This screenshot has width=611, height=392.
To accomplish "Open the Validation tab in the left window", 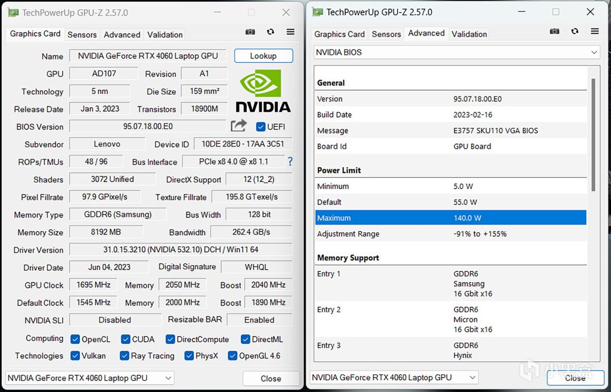I will tap(165, 35).
